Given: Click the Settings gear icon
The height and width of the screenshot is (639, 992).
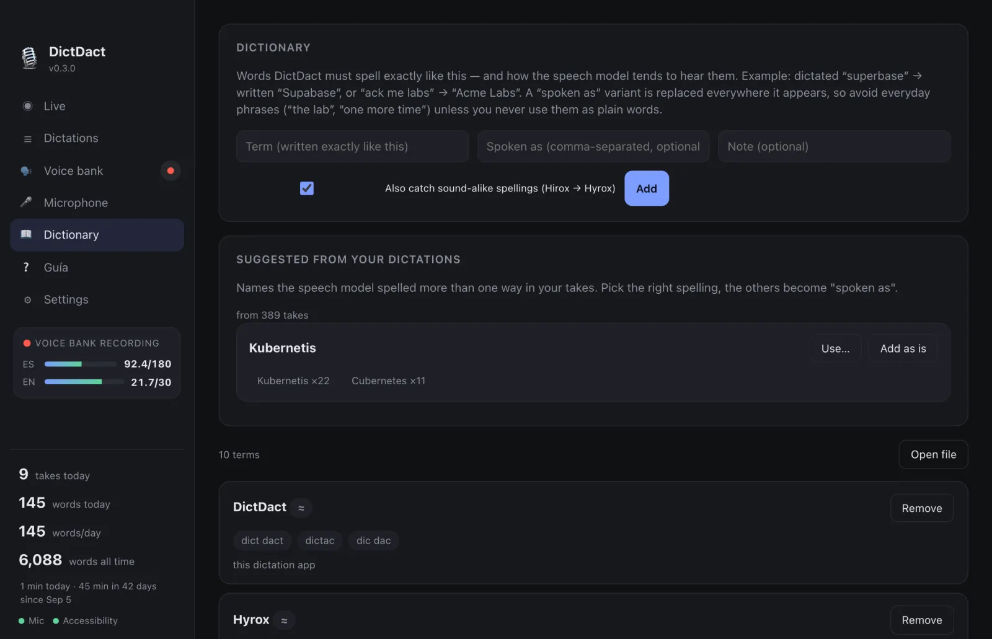Looking at the screenshot, I should pos(27,300).
